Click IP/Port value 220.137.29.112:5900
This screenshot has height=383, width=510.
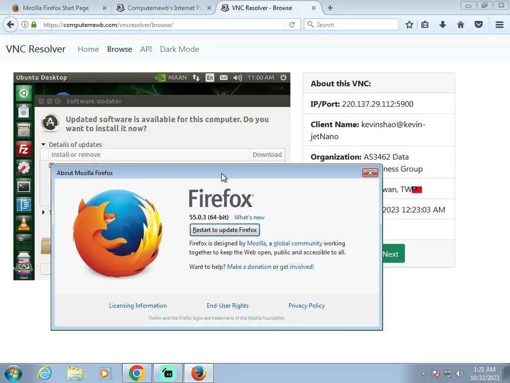[x=378, y=104]
